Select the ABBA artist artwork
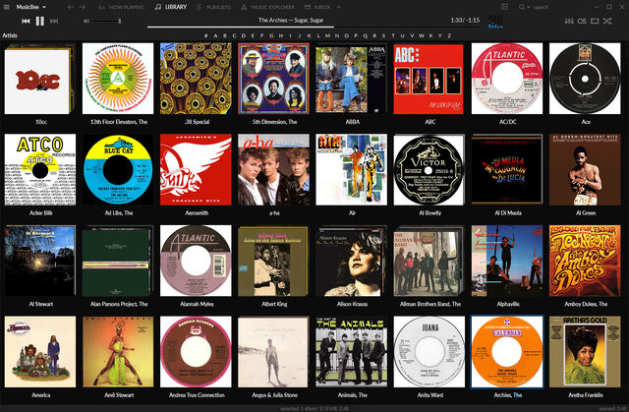629x412 pixels. (x=352, y=79)
